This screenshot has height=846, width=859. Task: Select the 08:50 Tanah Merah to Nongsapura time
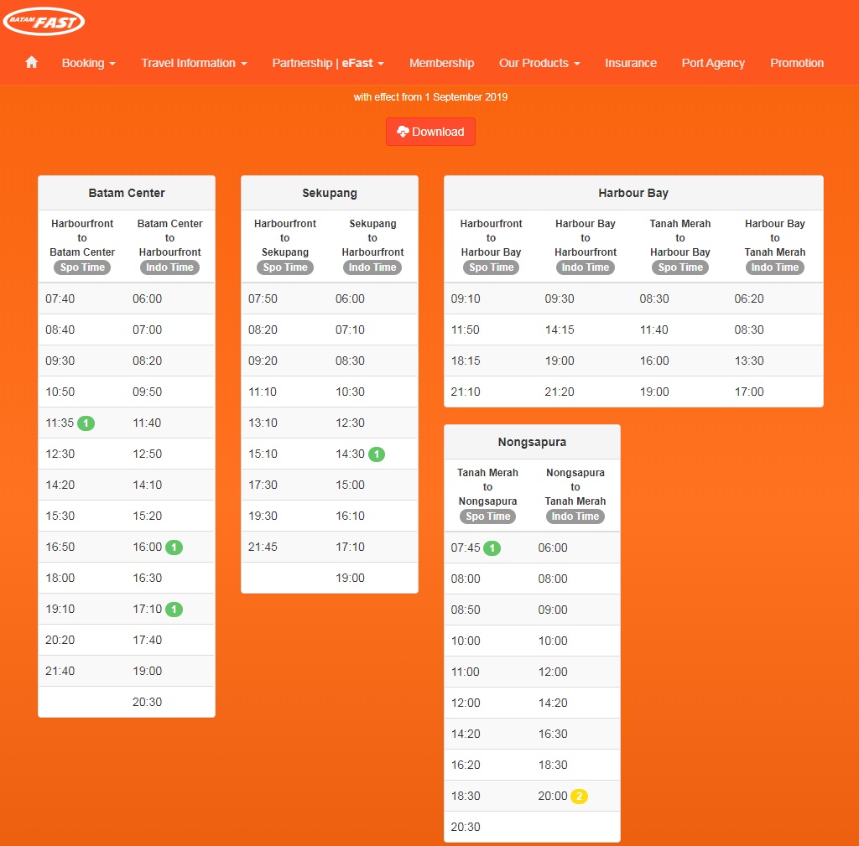pos(466,610)
